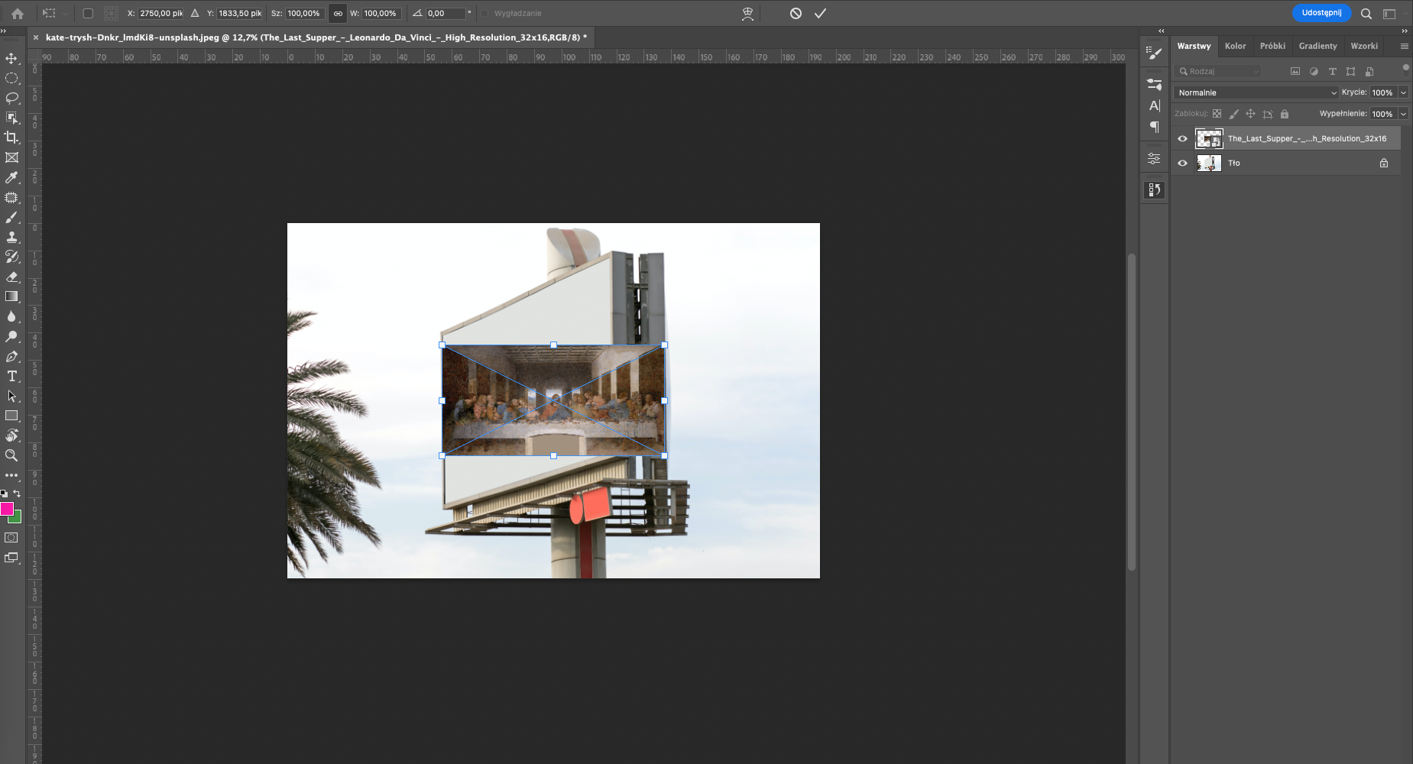Select the Path Selection tool
This screenshot has width=1413, height=764.
(11, 396)
